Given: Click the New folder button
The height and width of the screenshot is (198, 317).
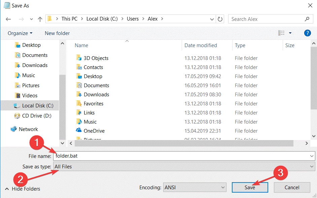Looking at the screenshot, I should [57, 33].
